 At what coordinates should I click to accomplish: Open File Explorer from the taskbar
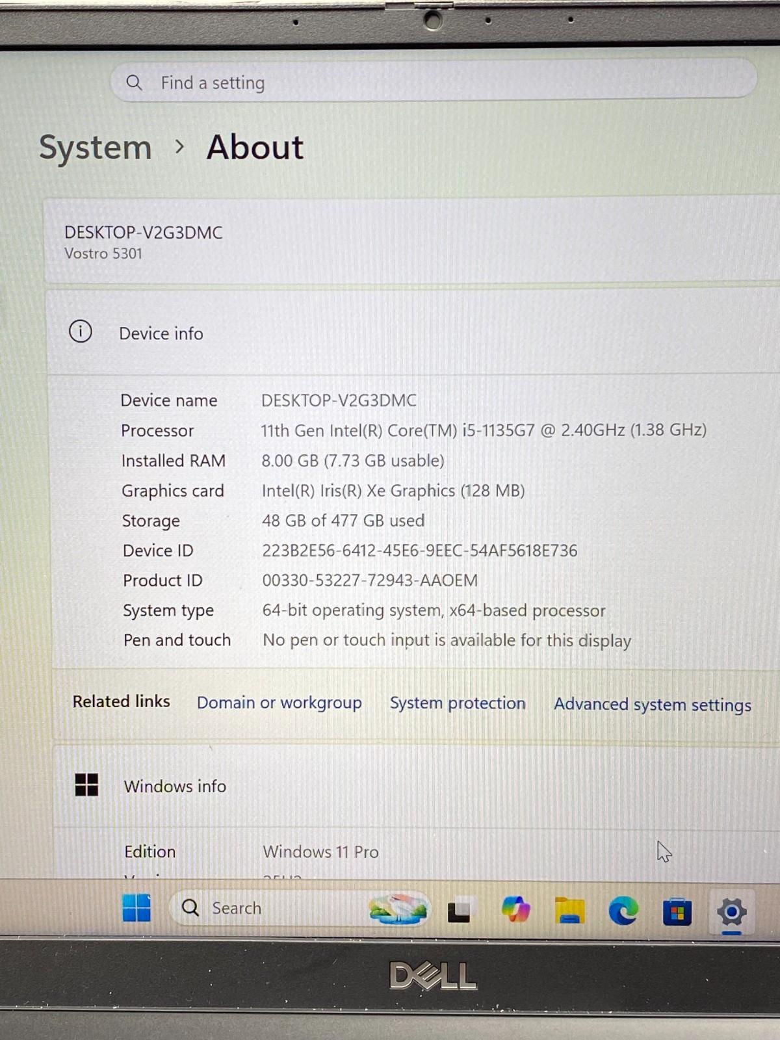point(570,910)
